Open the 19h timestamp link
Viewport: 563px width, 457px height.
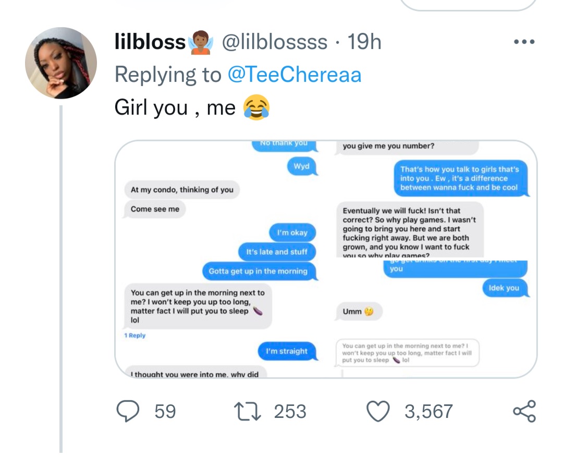pyautogui.click(x=364, y=43)
